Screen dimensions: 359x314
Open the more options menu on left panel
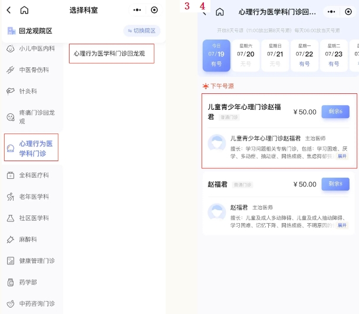pos(137,10)
